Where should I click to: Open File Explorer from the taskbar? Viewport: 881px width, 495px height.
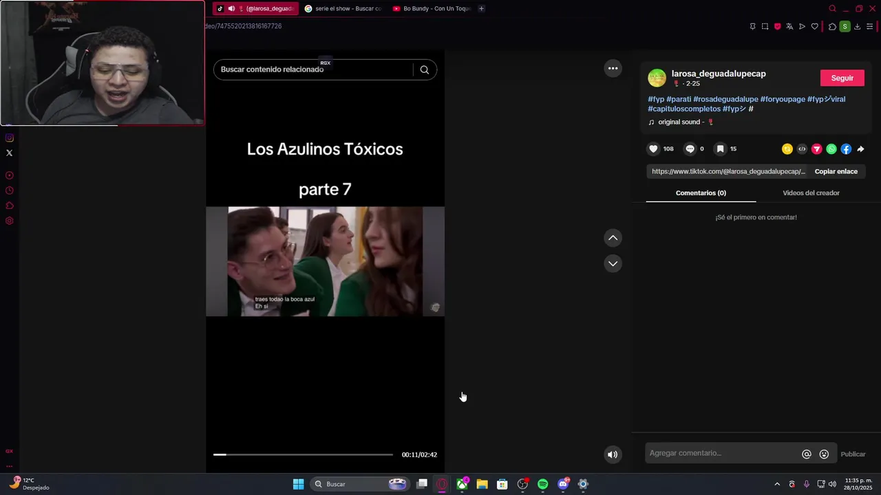tap(482, 484)
